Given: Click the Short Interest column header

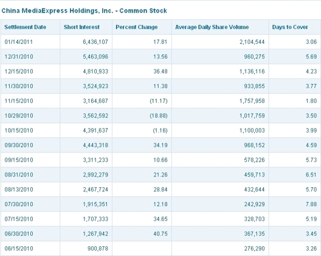Looking at the screenshot, I should click(x=81, y=27).
